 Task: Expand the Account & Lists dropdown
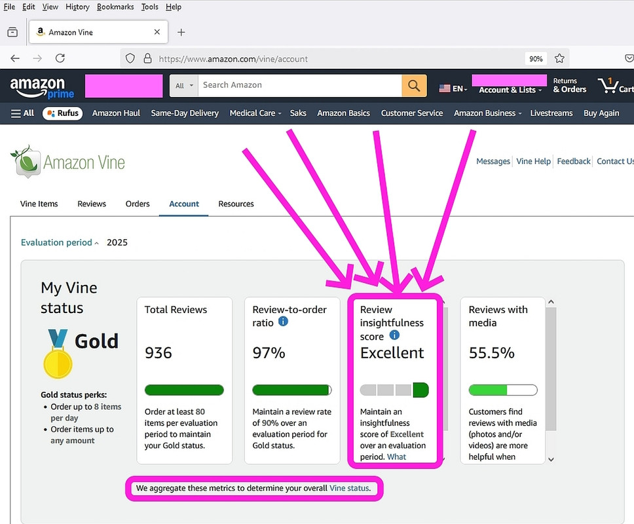pyautogui.click(x=510, y=90)
